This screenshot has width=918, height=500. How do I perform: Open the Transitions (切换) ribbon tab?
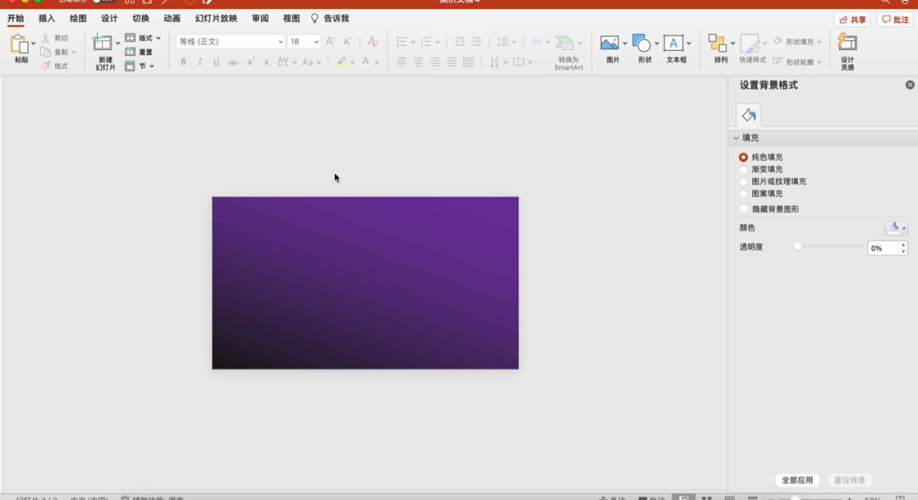(x=140, y=19)
